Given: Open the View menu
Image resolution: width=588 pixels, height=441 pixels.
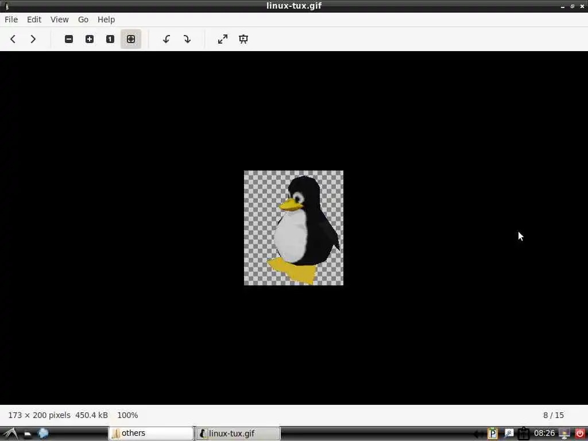Looking at the screenshot, I should click(60, 20).
